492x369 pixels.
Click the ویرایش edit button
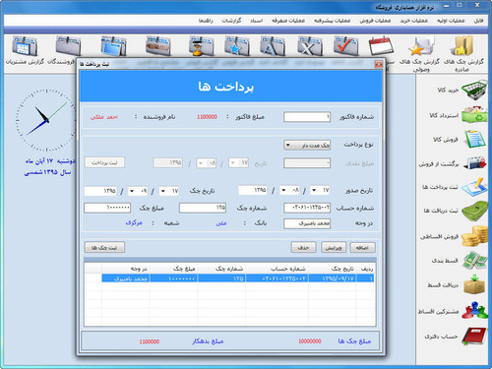coord(334,248)
